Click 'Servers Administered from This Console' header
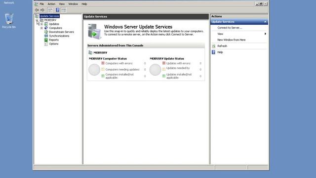Screen dimensions: 316x178 click(x=115, y=45)
